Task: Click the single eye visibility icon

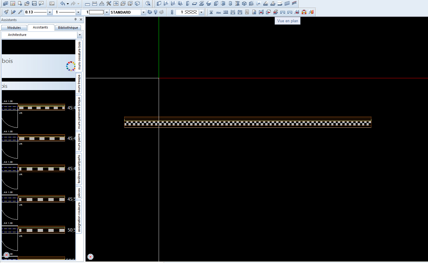Action: point(116,4)
